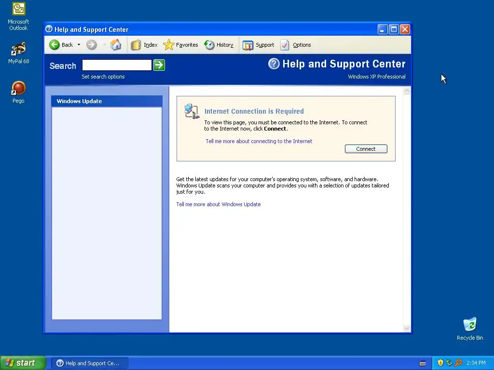Click the Options toolbar label
Image resolution: width=494 pixels, height=370 pixels.
[x=302, y=45]
